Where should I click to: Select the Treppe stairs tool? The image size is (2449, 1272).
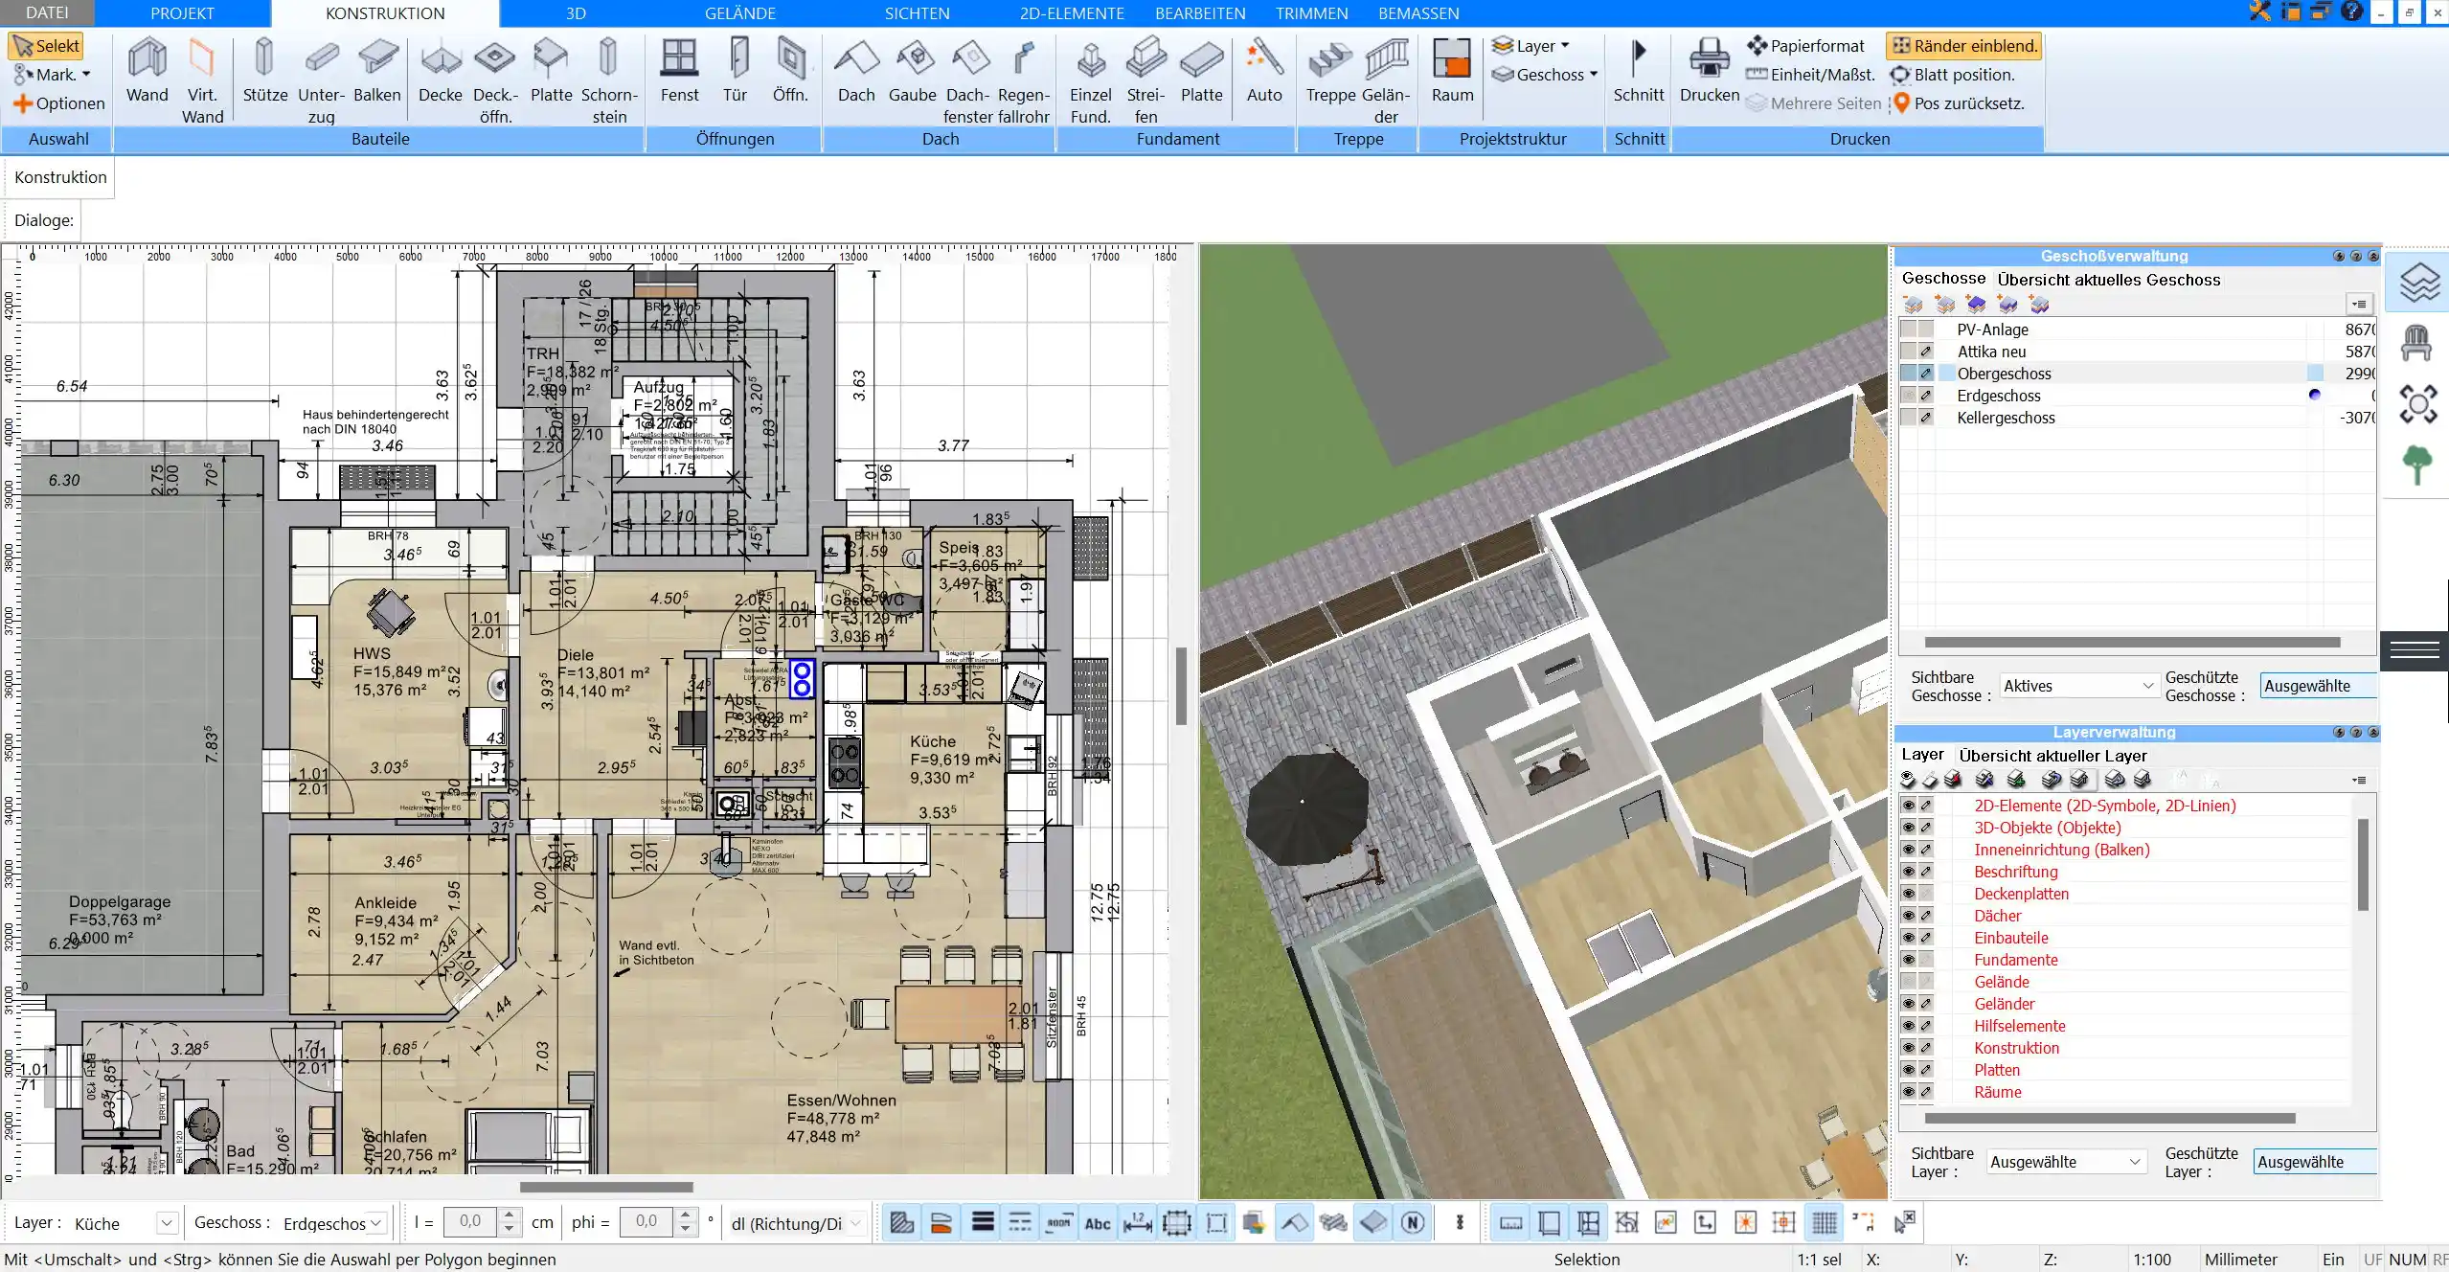pyautogui.click(x=1330, y=72)
